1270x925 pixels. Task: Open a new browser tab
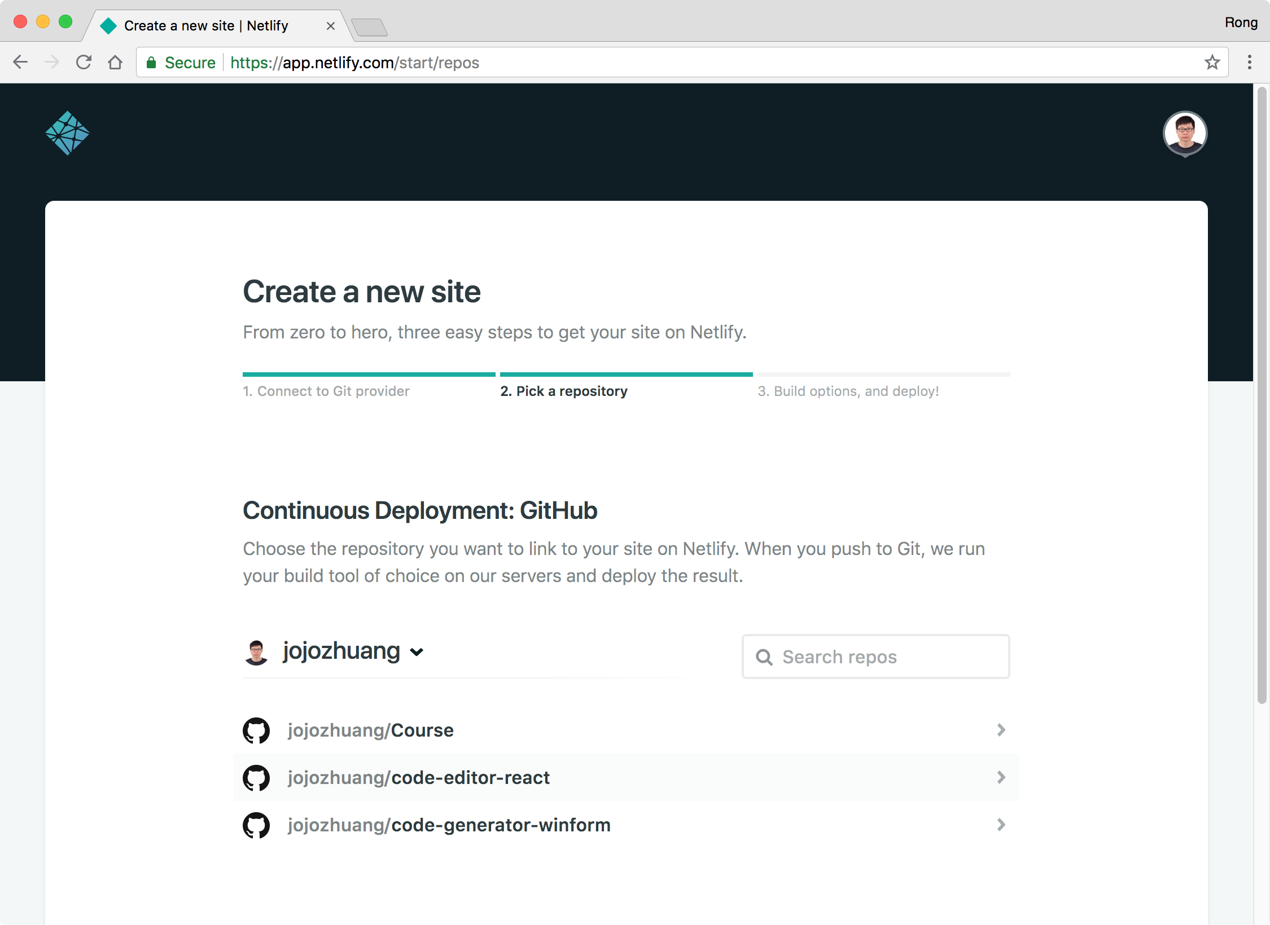(369, 27)
